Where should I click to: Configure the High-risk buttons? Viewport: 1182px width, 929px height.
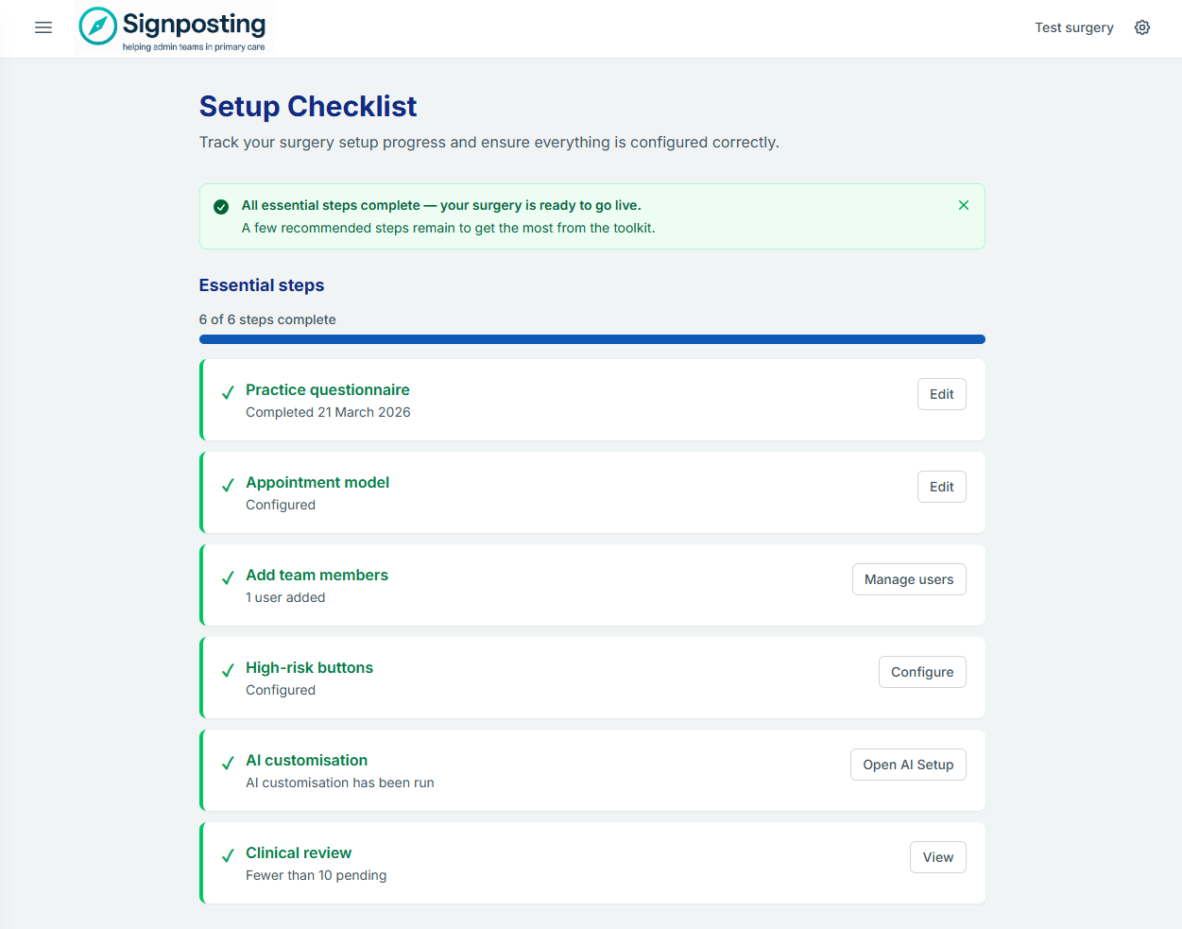[921, 672]
